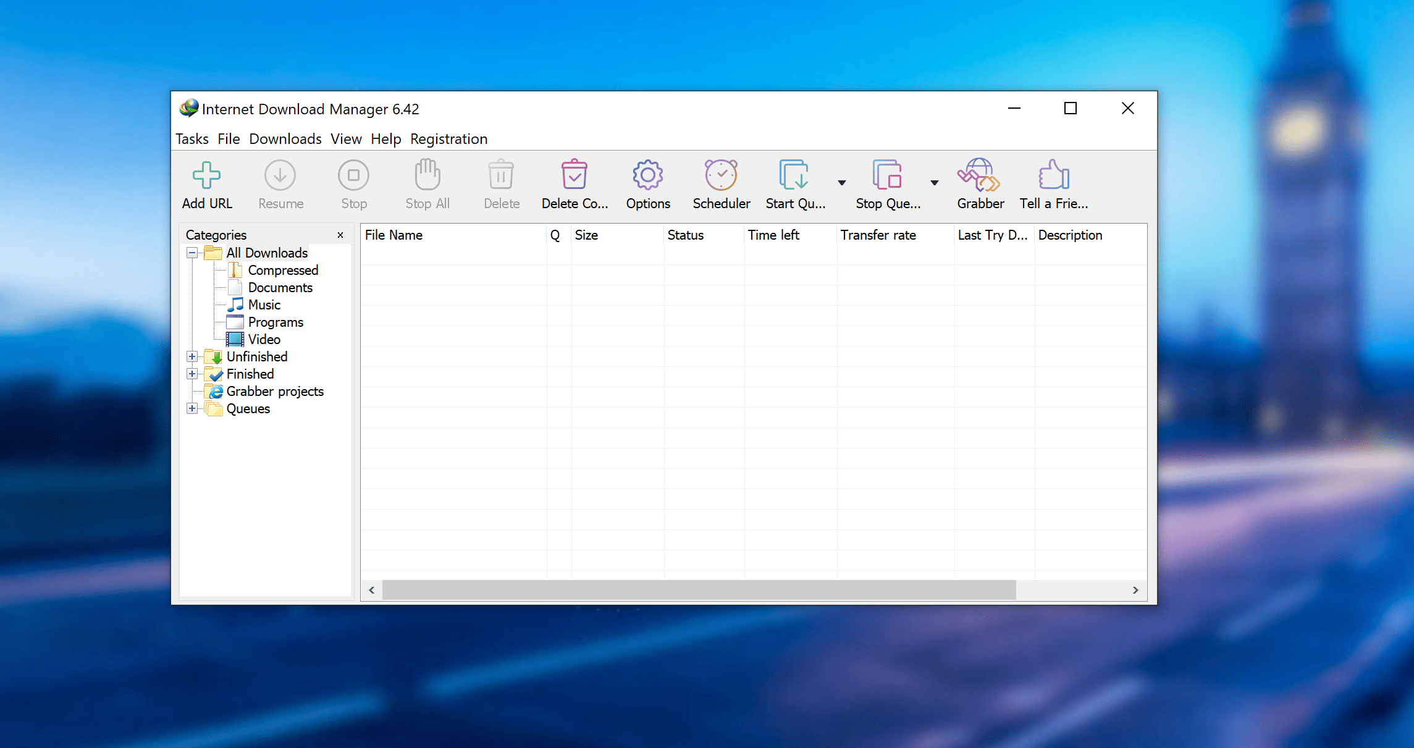Expand the Finished category node
Screen dimensions: 1414x748
[x=192, y=374]
